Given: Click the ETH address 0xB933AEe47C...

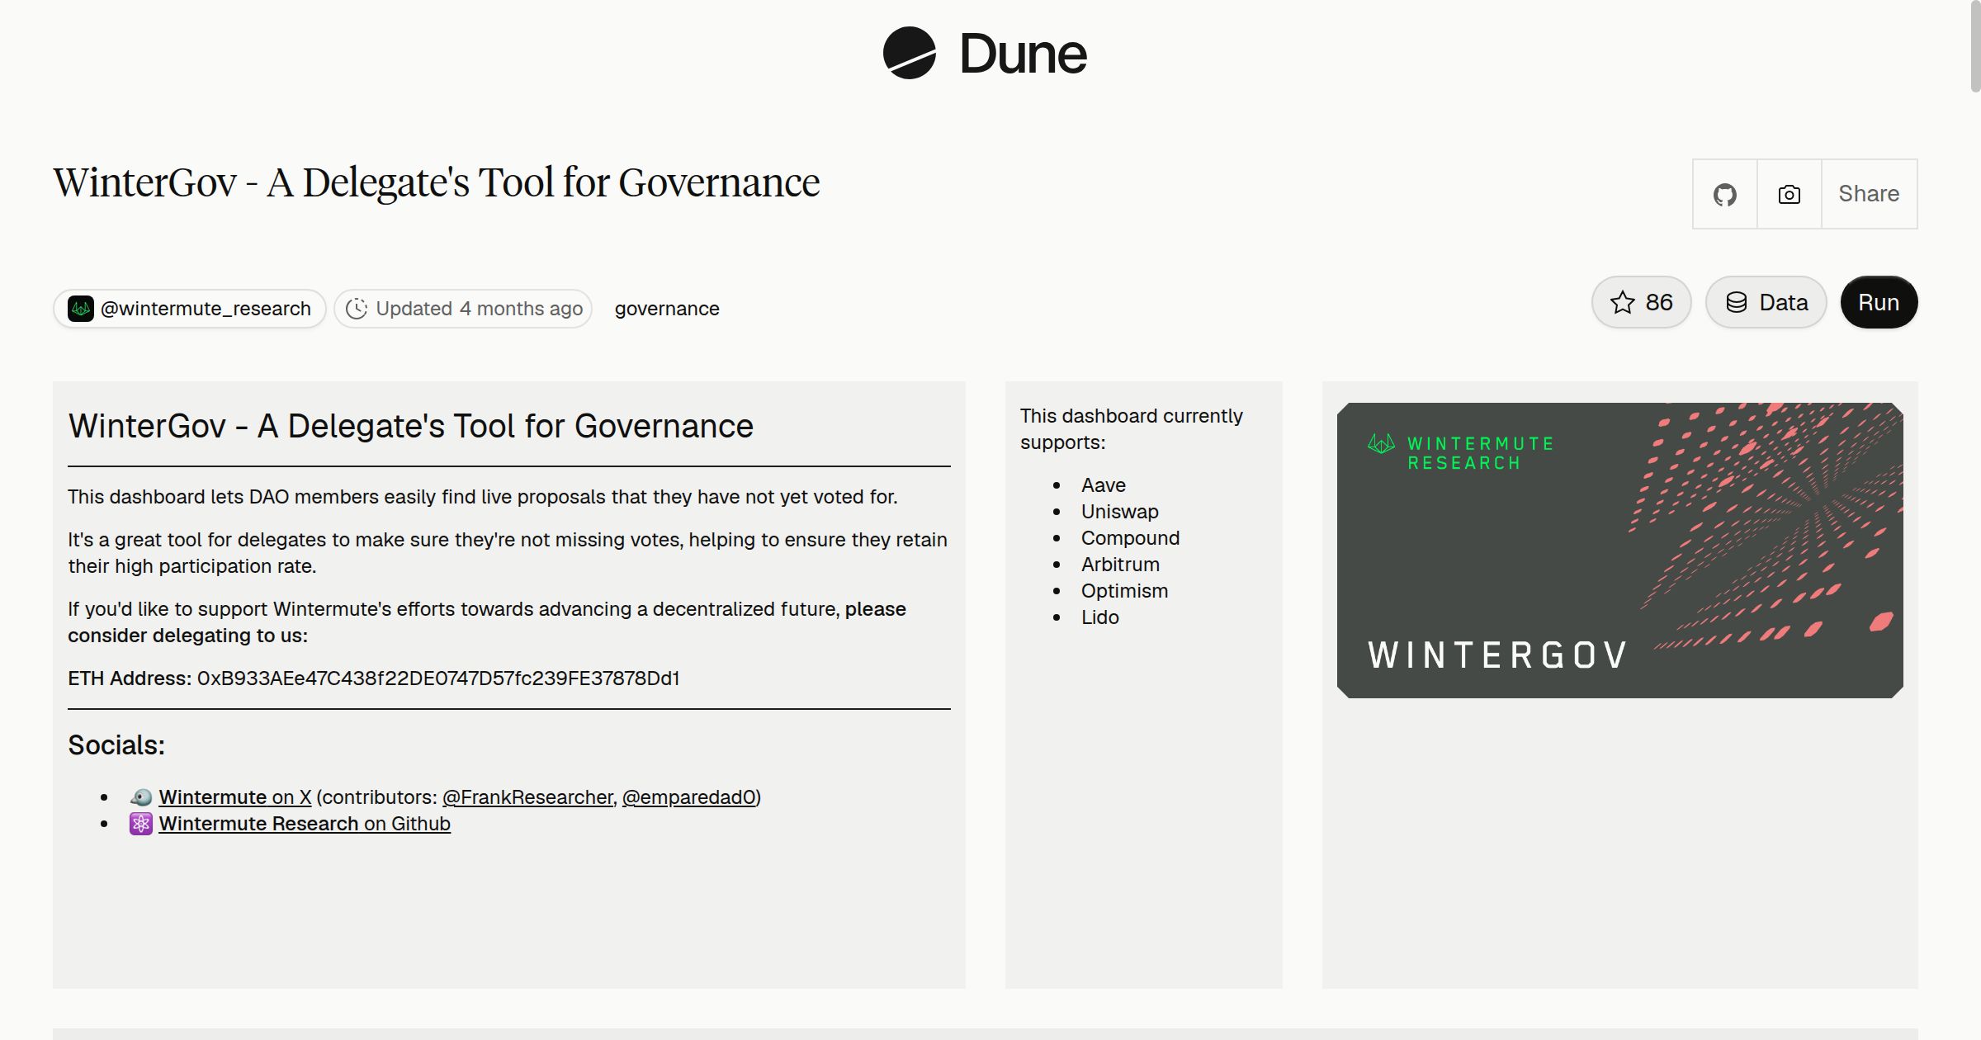Looking at the screenshot, I should (x=438, y=678).
